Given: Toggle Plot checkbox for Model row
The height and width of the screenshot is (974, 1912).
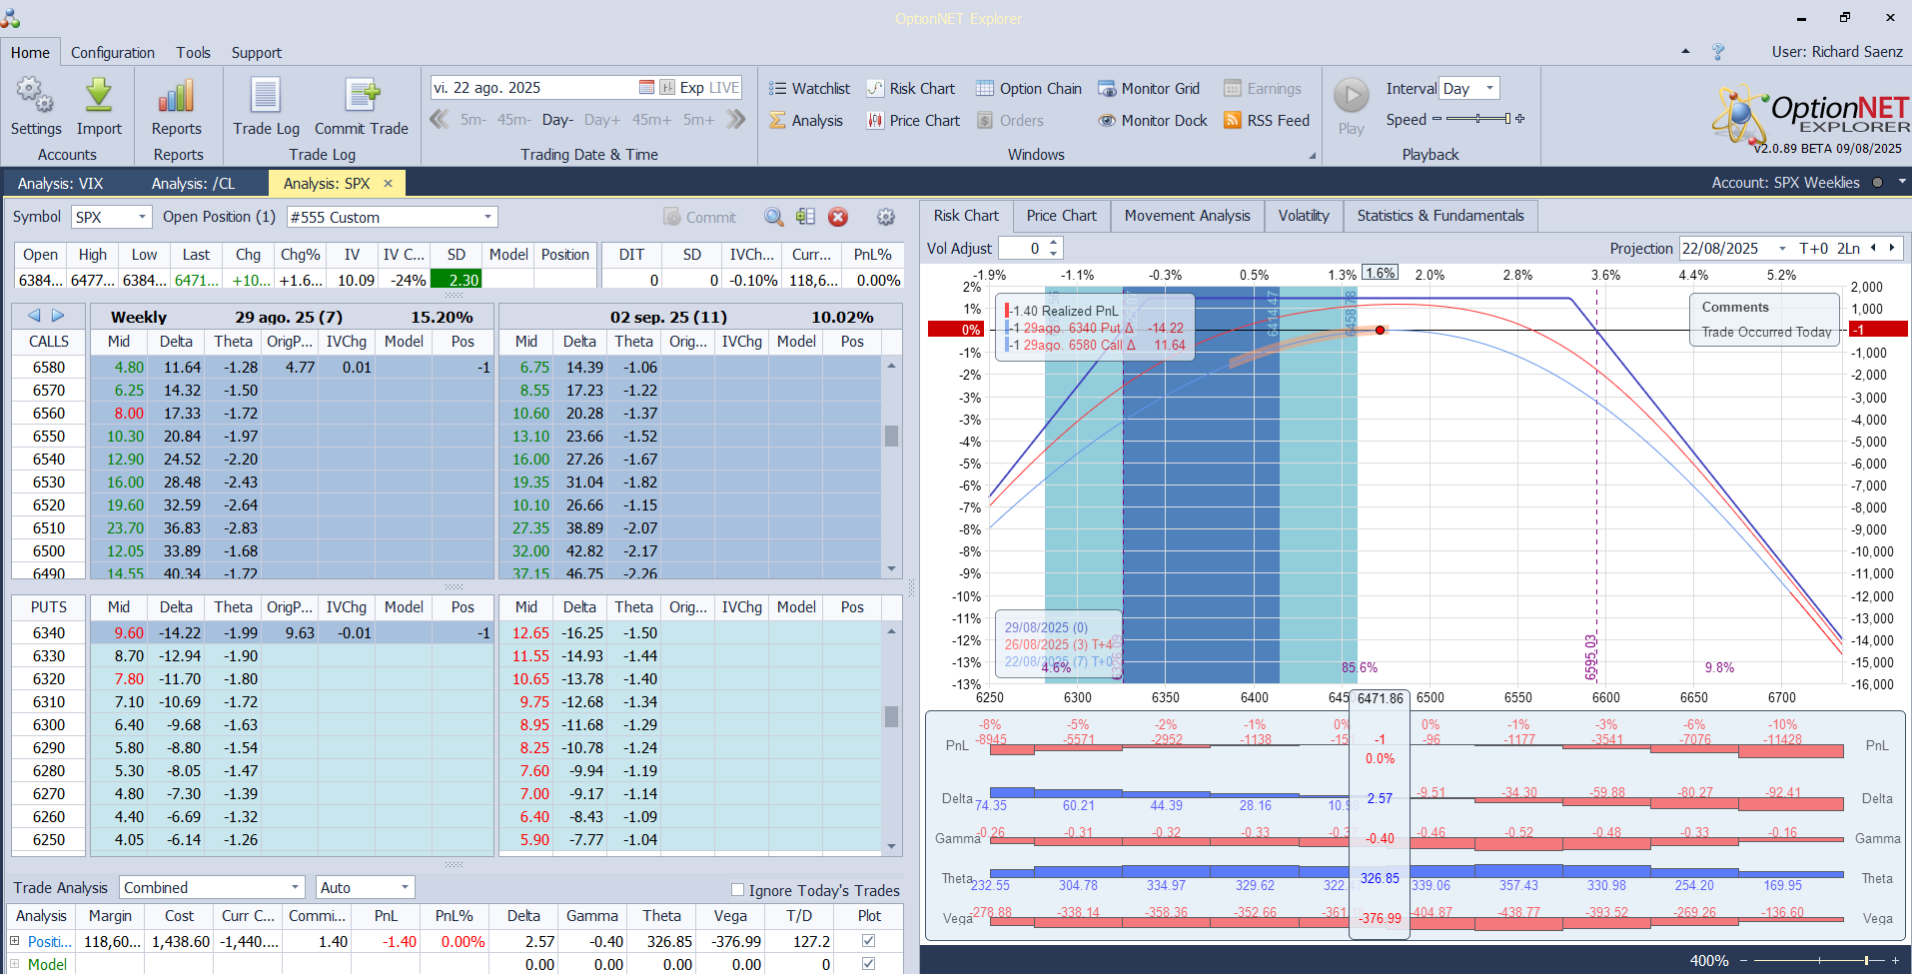Looking at the screenshot, I should click(868, 964).
